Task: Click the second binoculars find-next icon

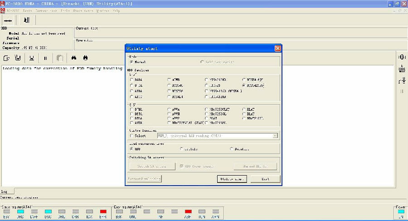Action: click(85, 58)
